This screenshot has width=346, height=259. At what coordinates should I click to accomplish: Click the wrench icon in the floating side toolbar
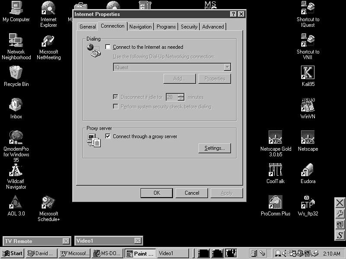340,214
